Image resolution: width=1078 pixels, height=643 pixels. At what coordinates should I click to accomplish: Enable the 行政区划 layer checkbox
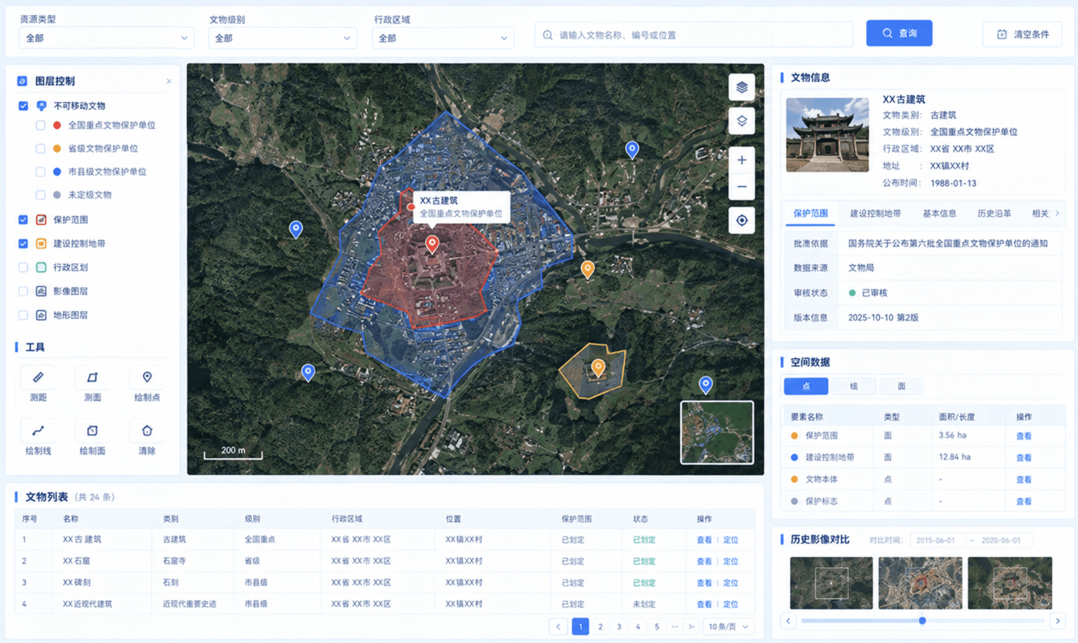pyautogui.click(x=23, y=267)
